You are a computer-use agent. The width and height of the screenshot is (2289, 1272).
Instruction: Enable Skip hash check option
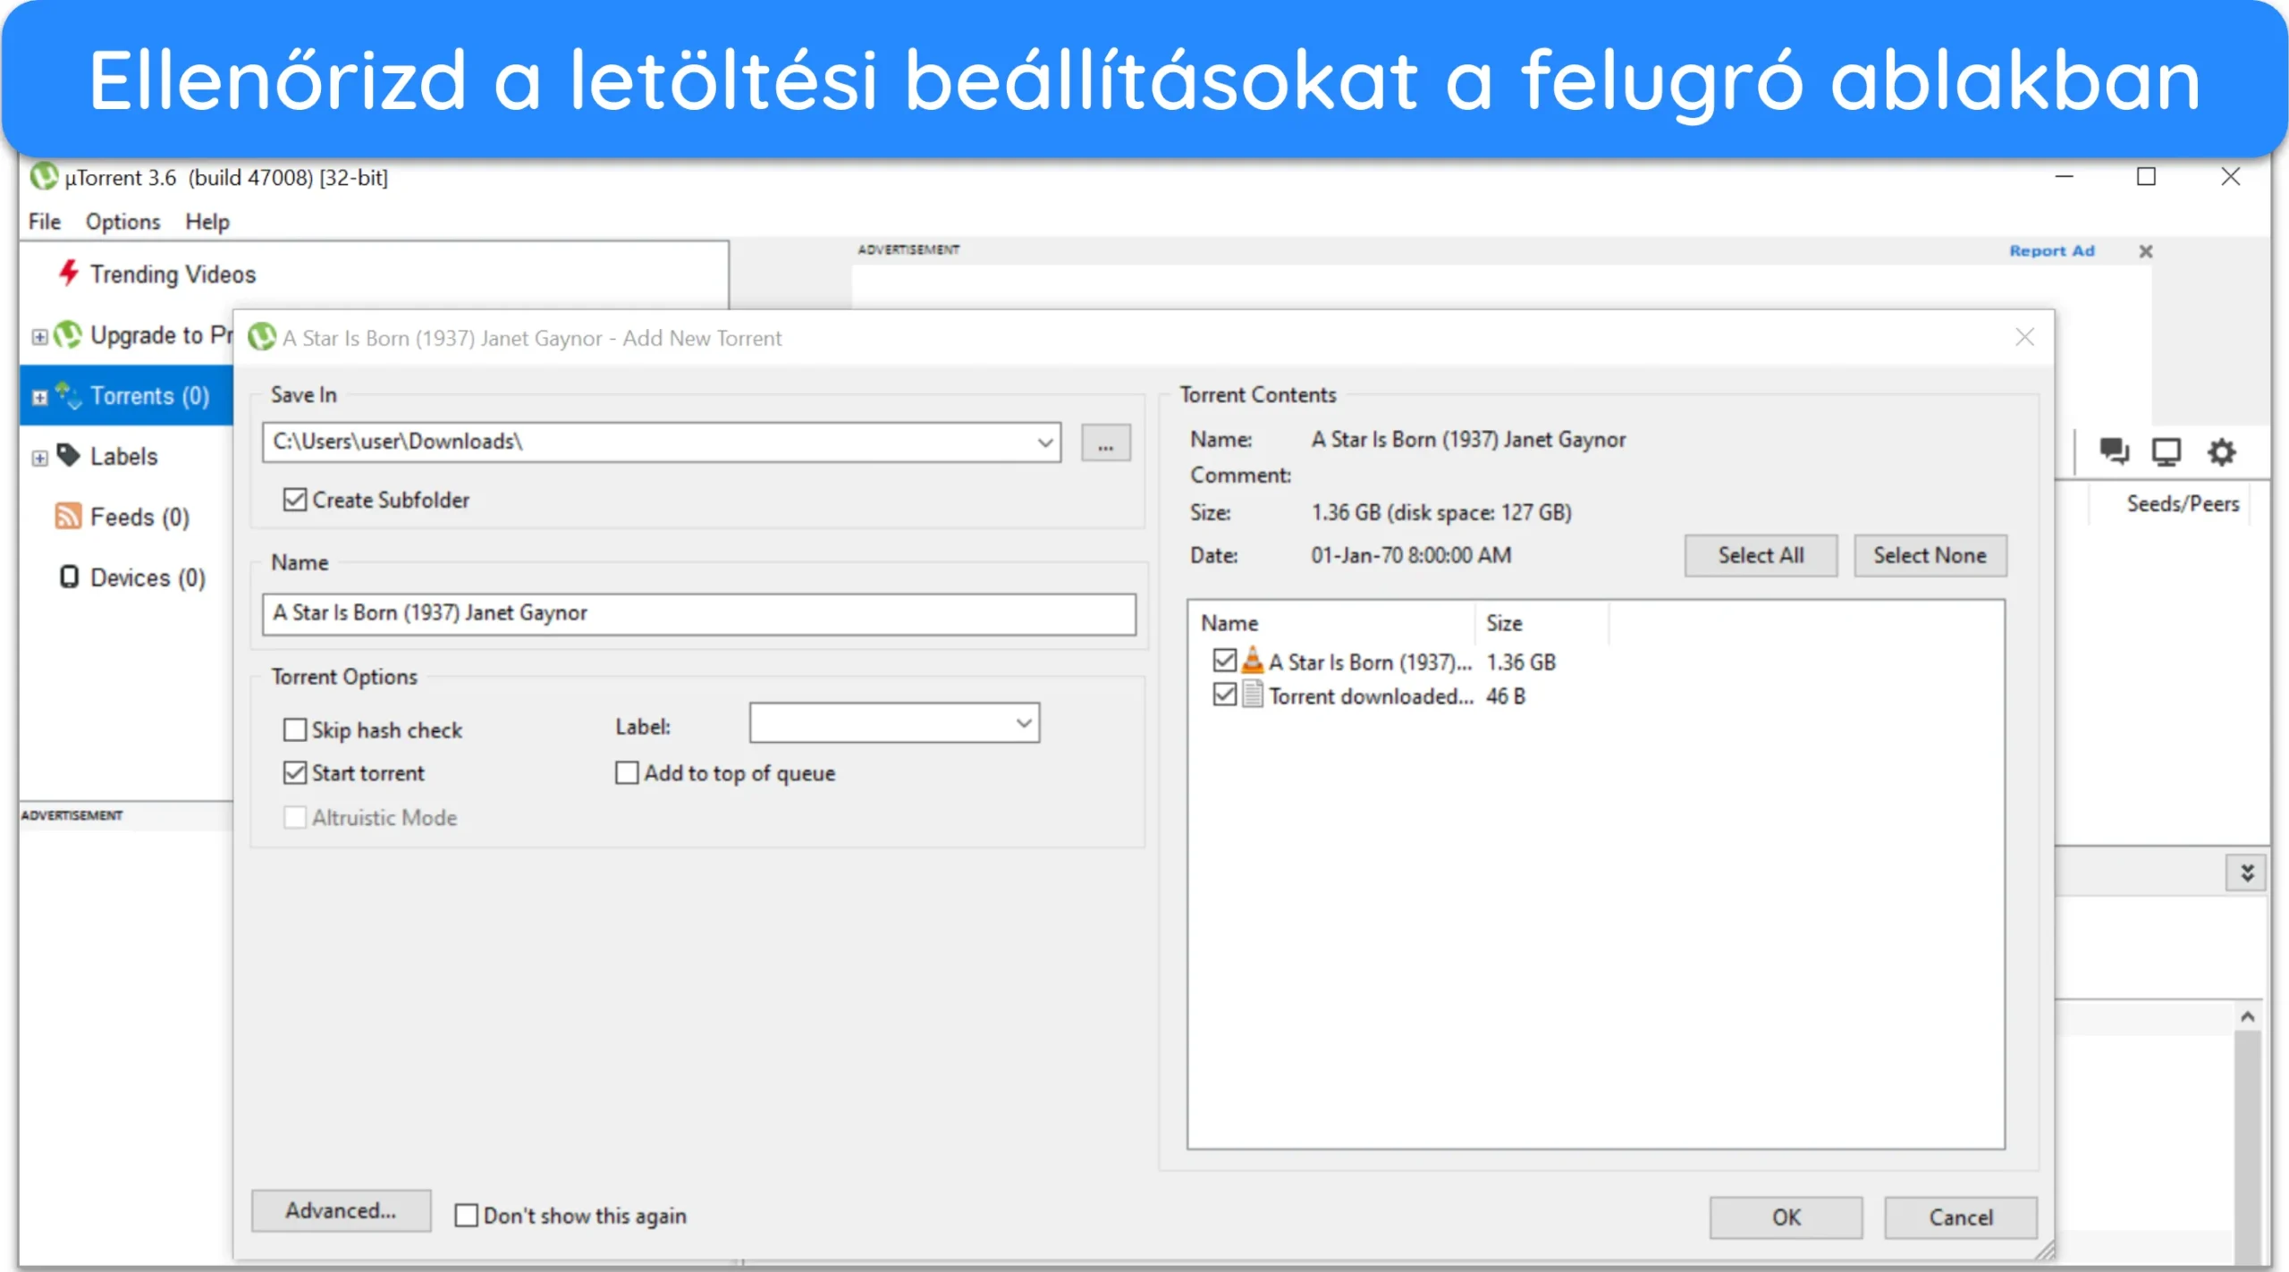[294, 729]
